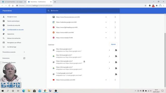Click extension puzzle icon for https://drive.google.com
This screenshot has width=166, height=93.
point(116,68)
